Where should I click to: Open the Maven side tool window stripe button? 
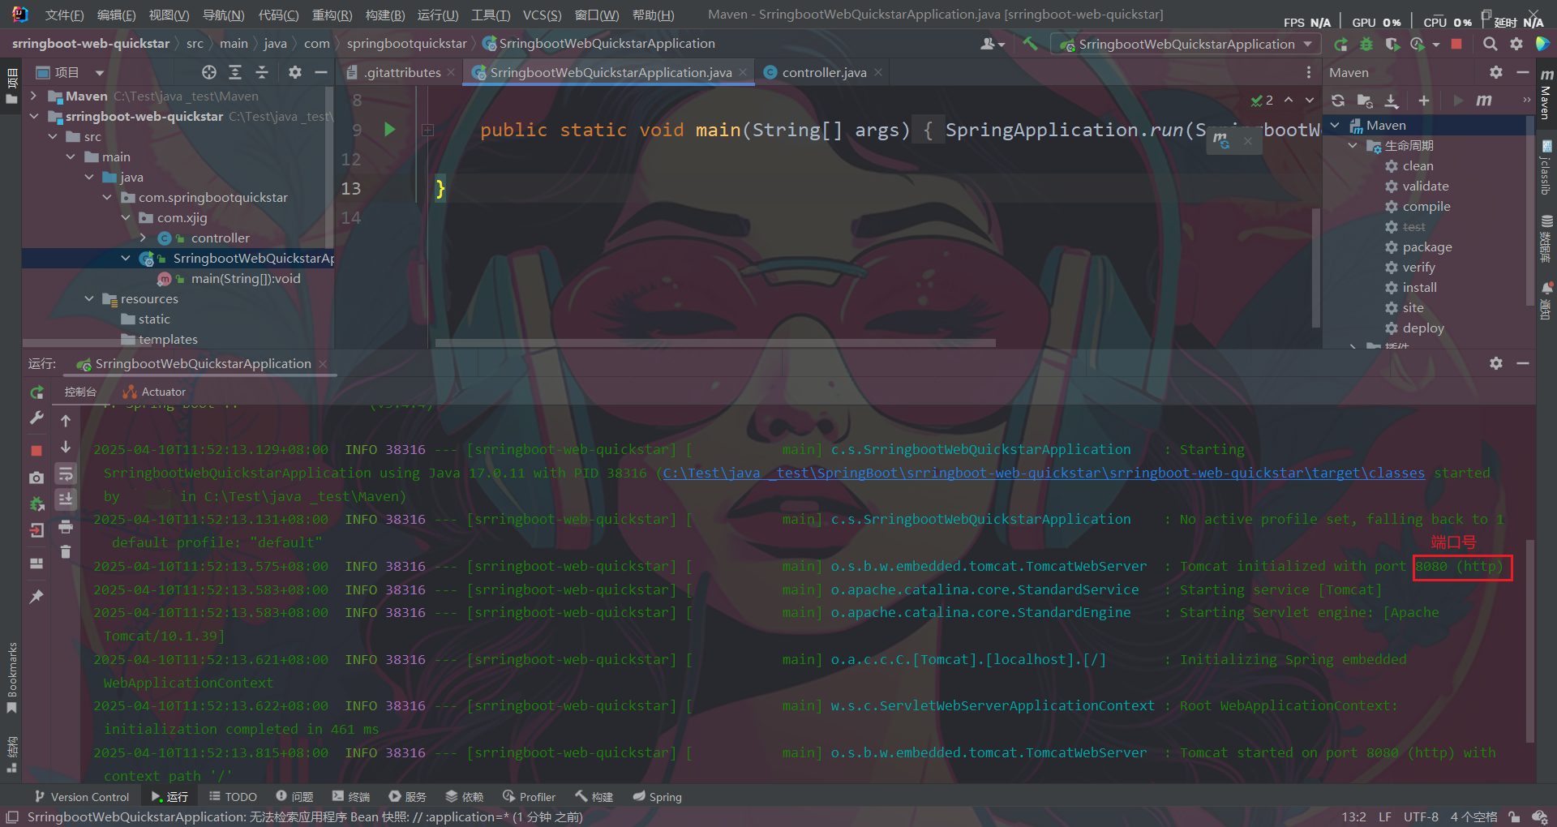coord(1546,93)
